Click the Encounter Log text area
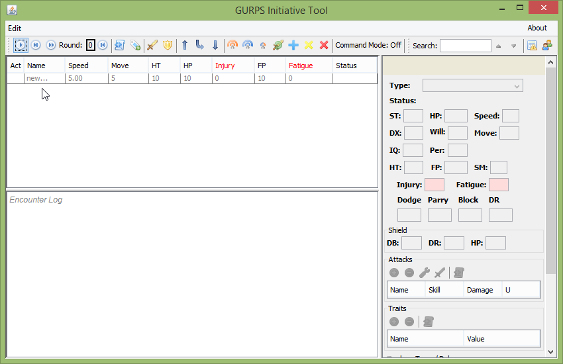Screen dimensions: 563x364 tap(193, 275)
